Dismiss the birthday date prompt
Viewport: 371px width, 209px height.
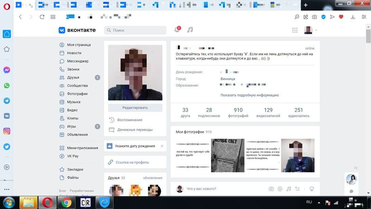162,146
